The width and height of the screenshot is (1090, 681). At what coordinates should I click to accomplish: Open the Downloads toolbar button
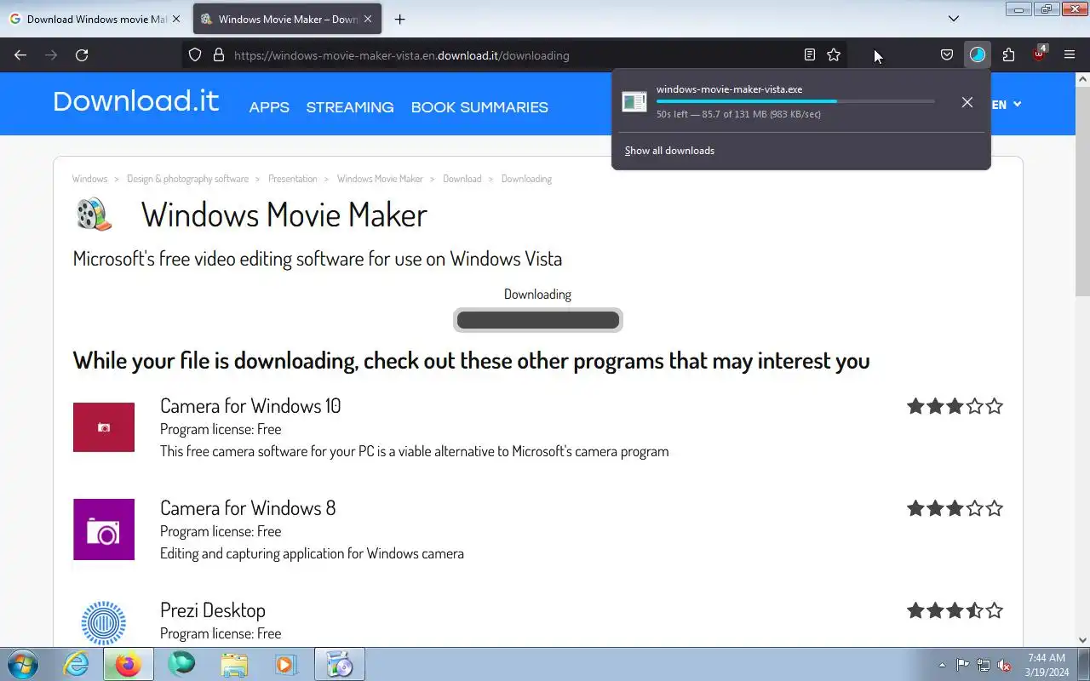(x=978, y=55)
